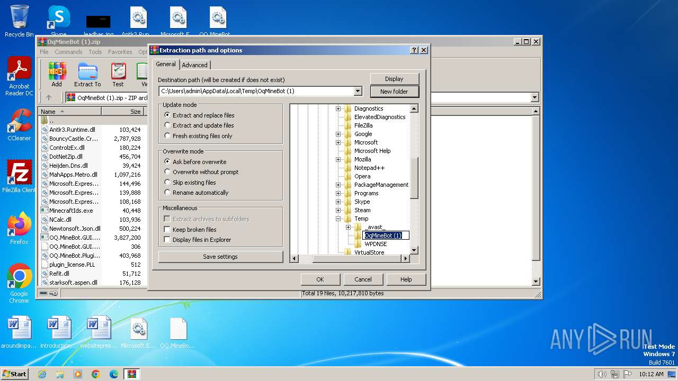Click the OK button
The image size is (678, 381).
320,279
